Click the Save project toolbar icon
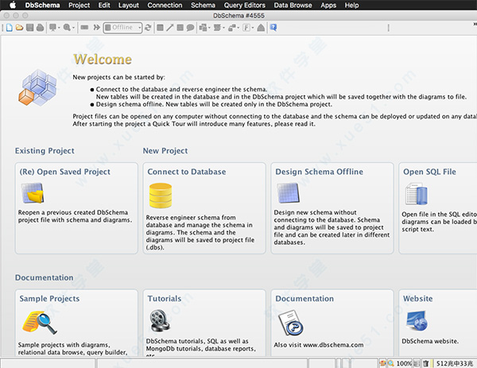Viewport: 477px width, 368px height. (30, 28)
